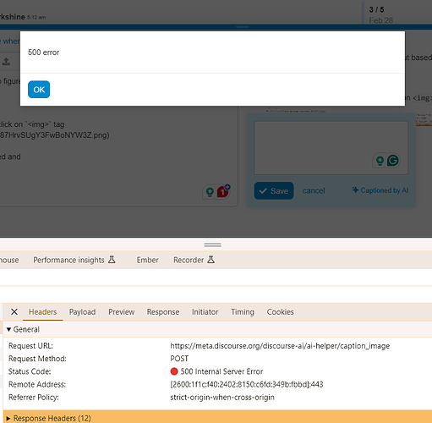Screen dimensions: 432x423
Task: Open the Preview tab
Action: coord(122,312)
